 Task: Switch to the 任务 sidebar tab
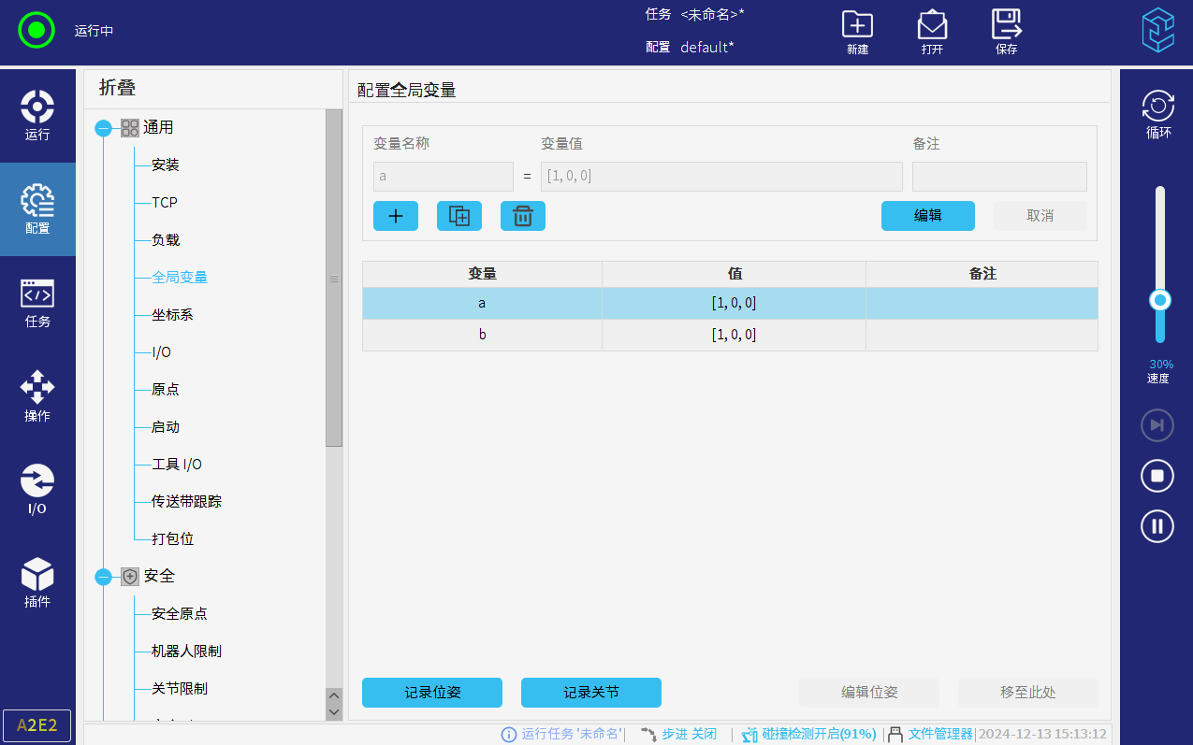pyautogui.click(x=37, y=302)
